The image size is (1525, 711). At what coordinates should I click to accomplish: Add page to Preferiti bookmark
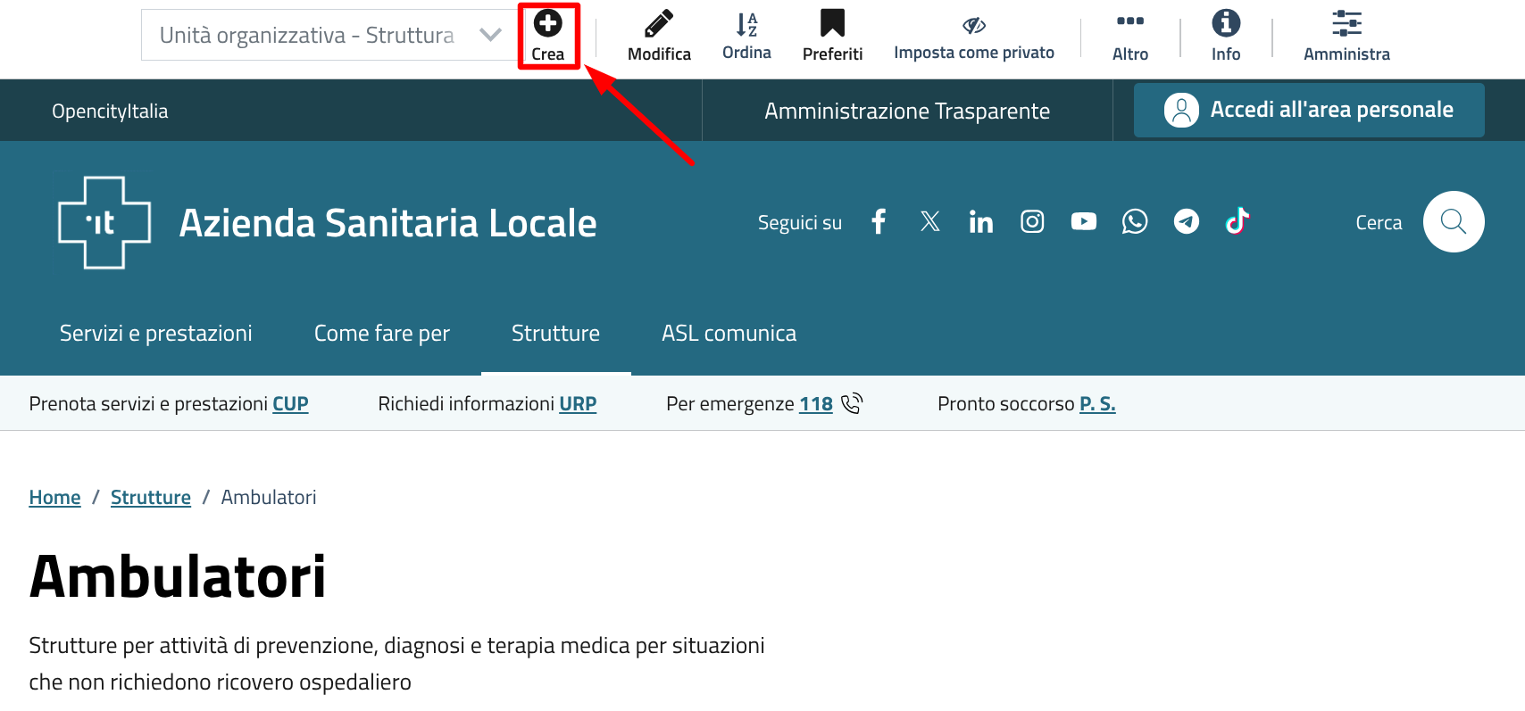pos(832,25)
